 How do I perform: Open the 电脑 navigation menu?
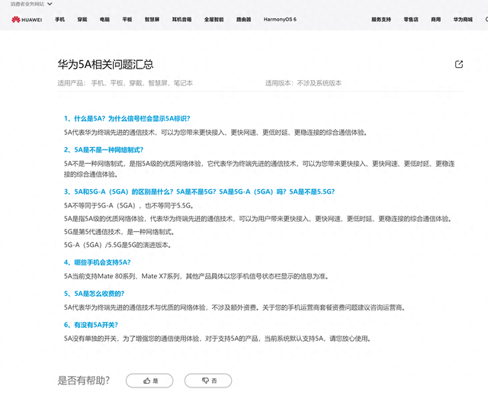[104, 19]
